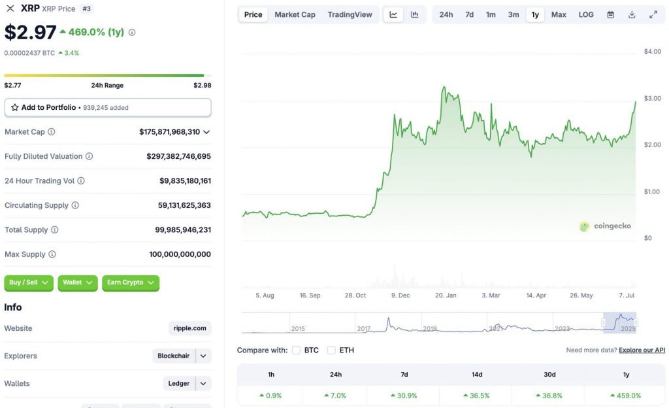Open the TradingView tab
The image size is (669, 408).
351,14
